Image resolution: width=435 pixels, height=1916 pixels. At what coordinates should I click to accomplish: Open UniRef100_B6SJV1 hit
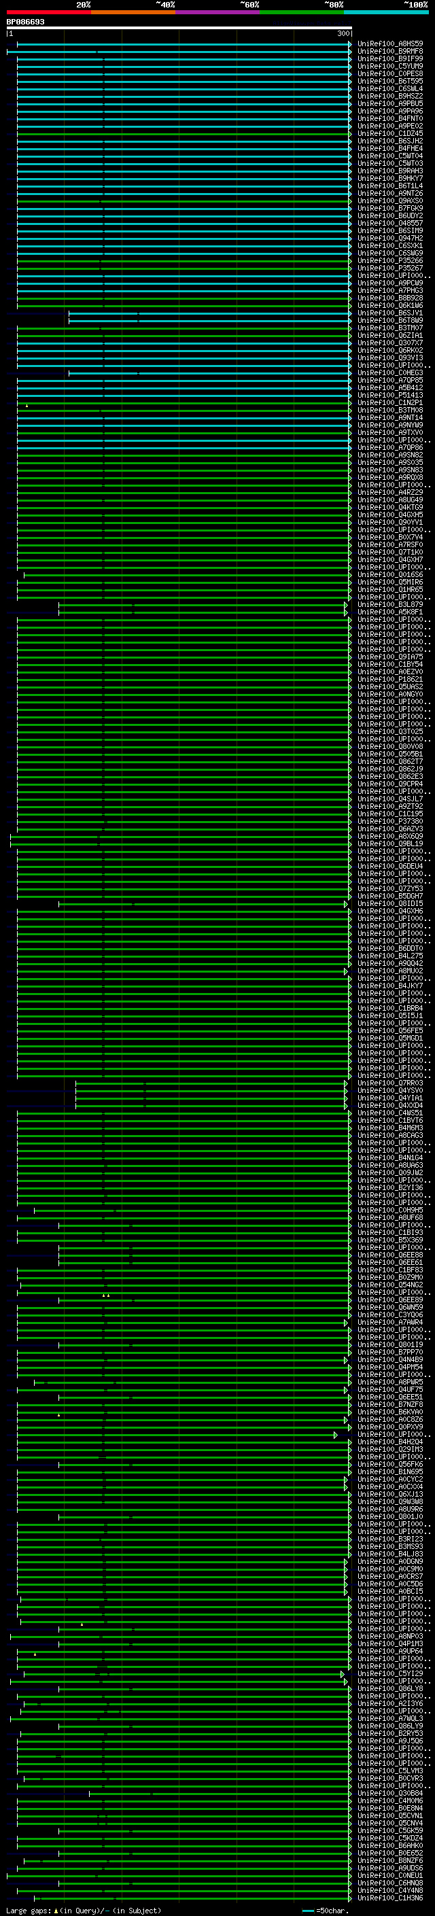coord(390,313)
